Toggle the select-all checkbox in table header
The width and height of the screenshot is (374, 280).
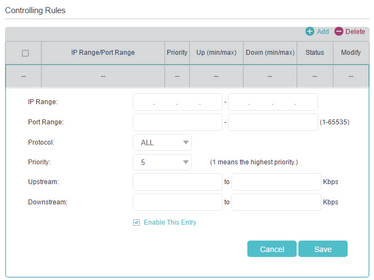point(25,53)
